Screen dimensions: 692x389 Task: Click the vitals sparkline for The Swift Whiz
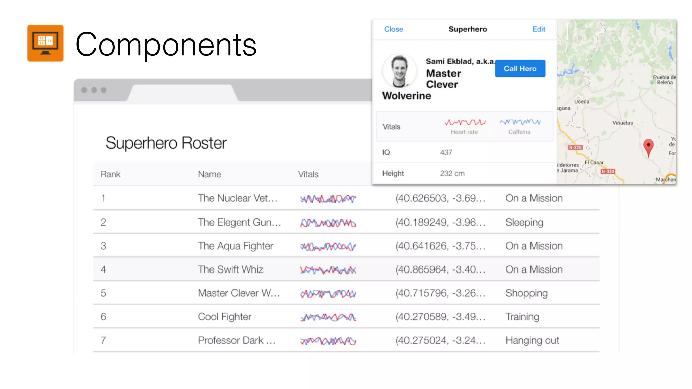pyautogui.click(x=328, y=270)
